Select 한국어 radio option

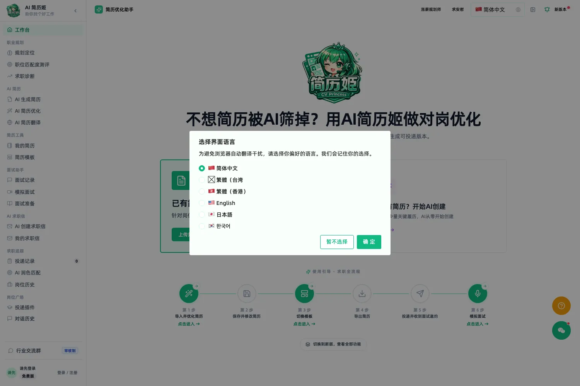(x=202, y=226)
